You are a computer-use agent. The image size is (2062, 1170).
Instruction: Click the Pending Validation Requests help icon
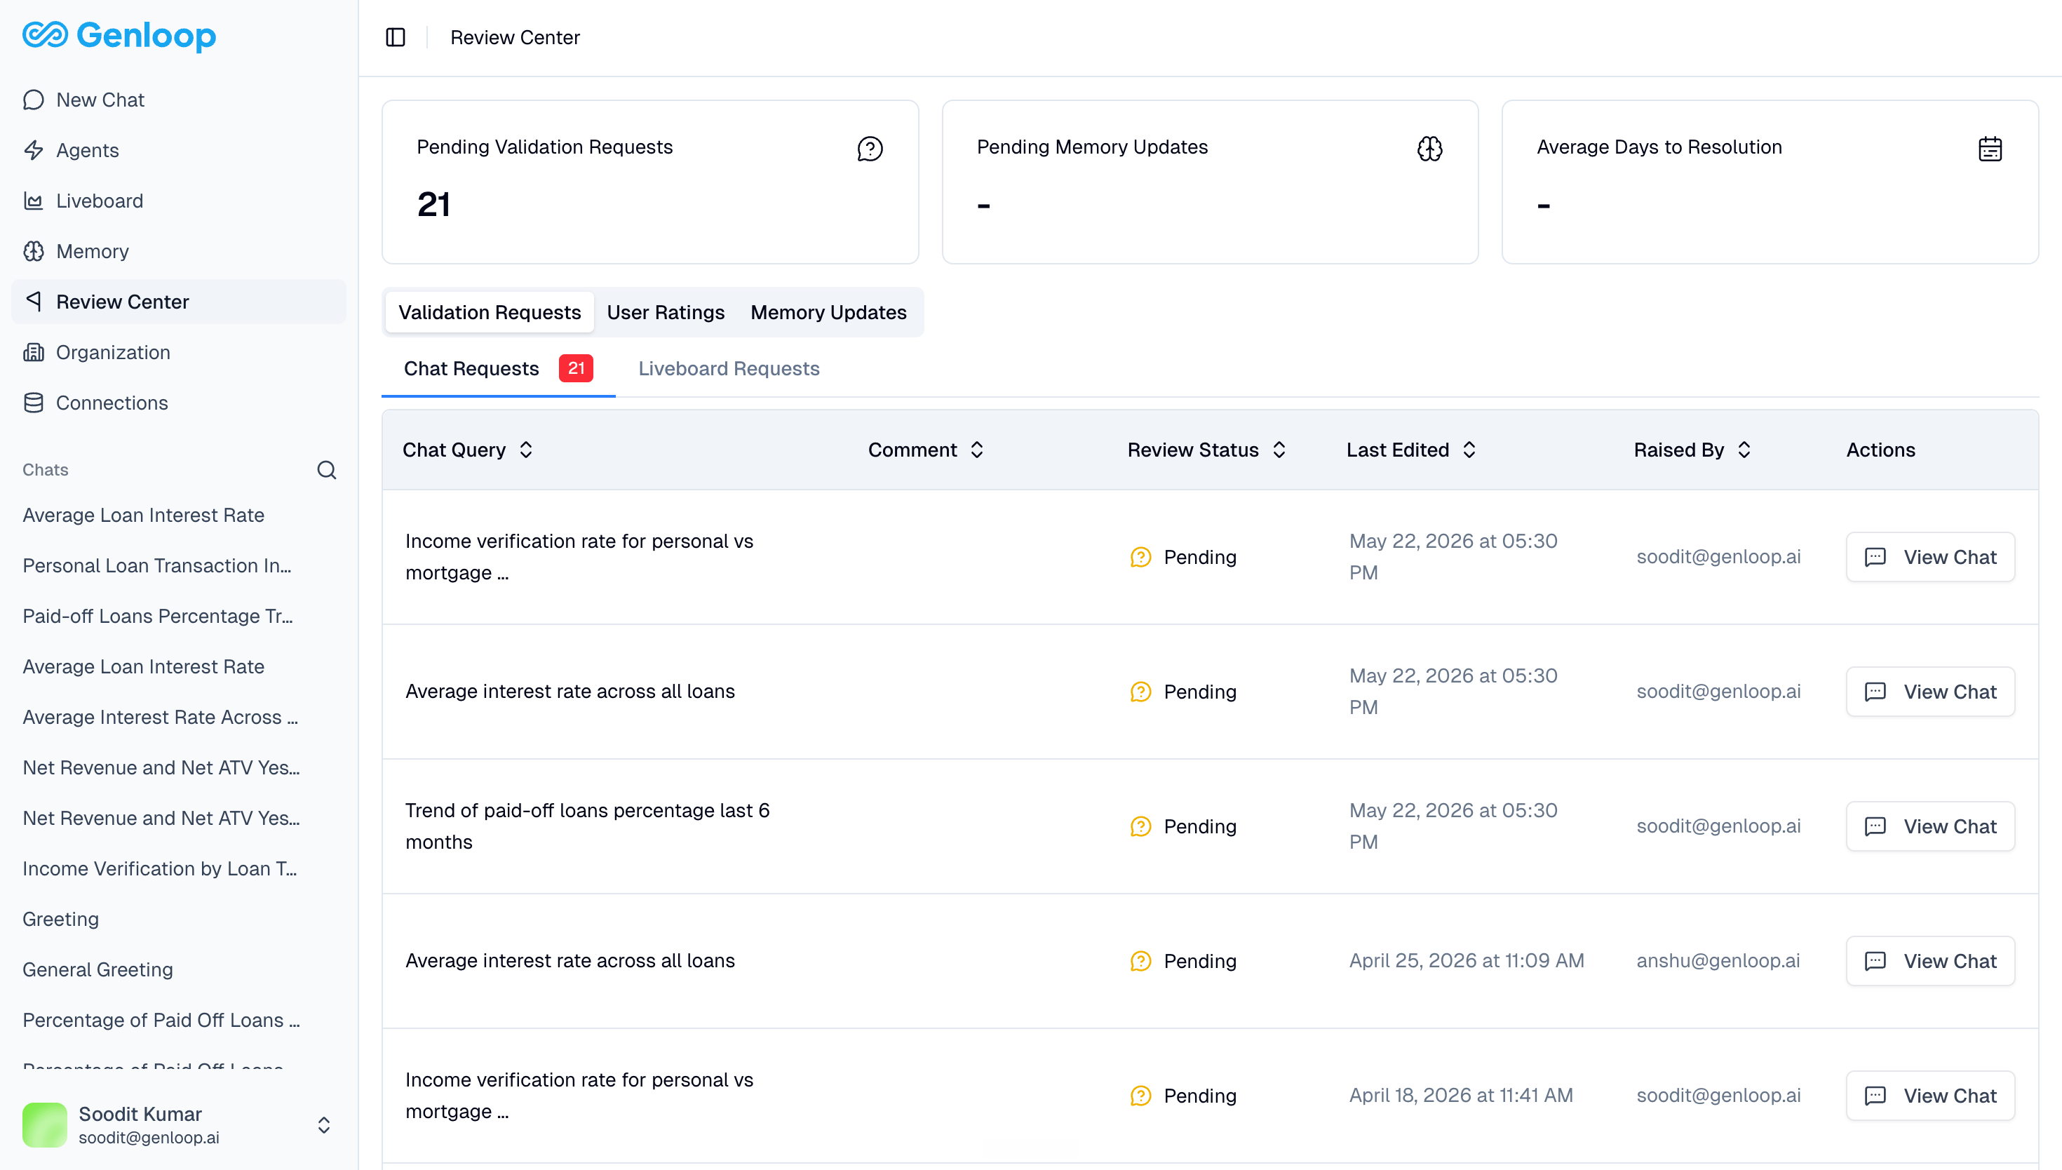coord(869,149)
